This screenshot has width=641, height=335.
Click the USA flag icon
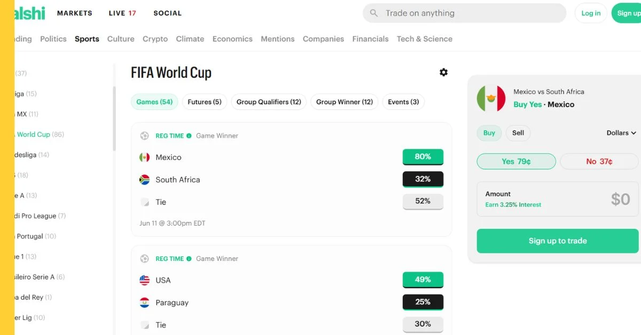[144, 280]
